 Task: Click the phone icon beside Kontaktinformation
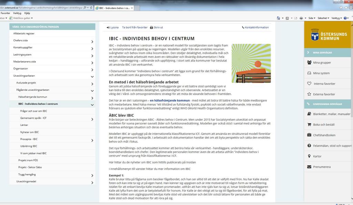pyautogui.click(x=243, y=28)
